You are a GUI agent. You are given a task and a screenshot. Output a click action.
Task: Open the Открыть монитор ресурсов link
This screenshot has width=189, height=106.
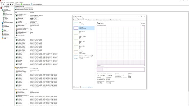click(x=86, y=87)
